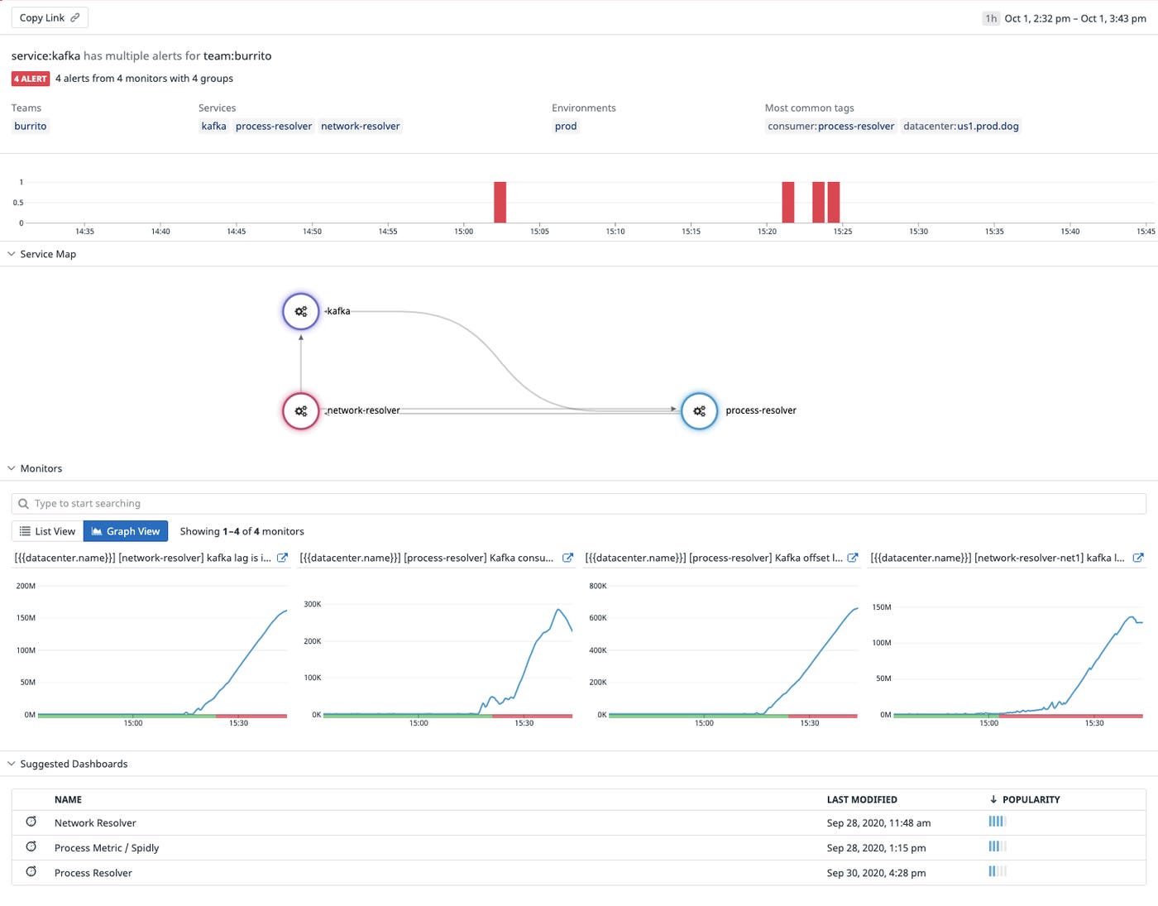Select the network-resolver node in service map
Screen dimensions: 1158x906
pyautogui.click(x=300, y=411)
